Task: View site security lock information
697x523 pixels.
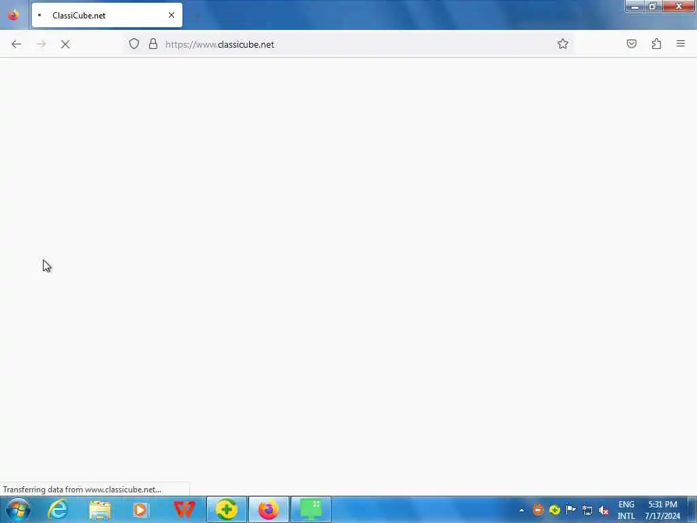Action: coord(153,44)
